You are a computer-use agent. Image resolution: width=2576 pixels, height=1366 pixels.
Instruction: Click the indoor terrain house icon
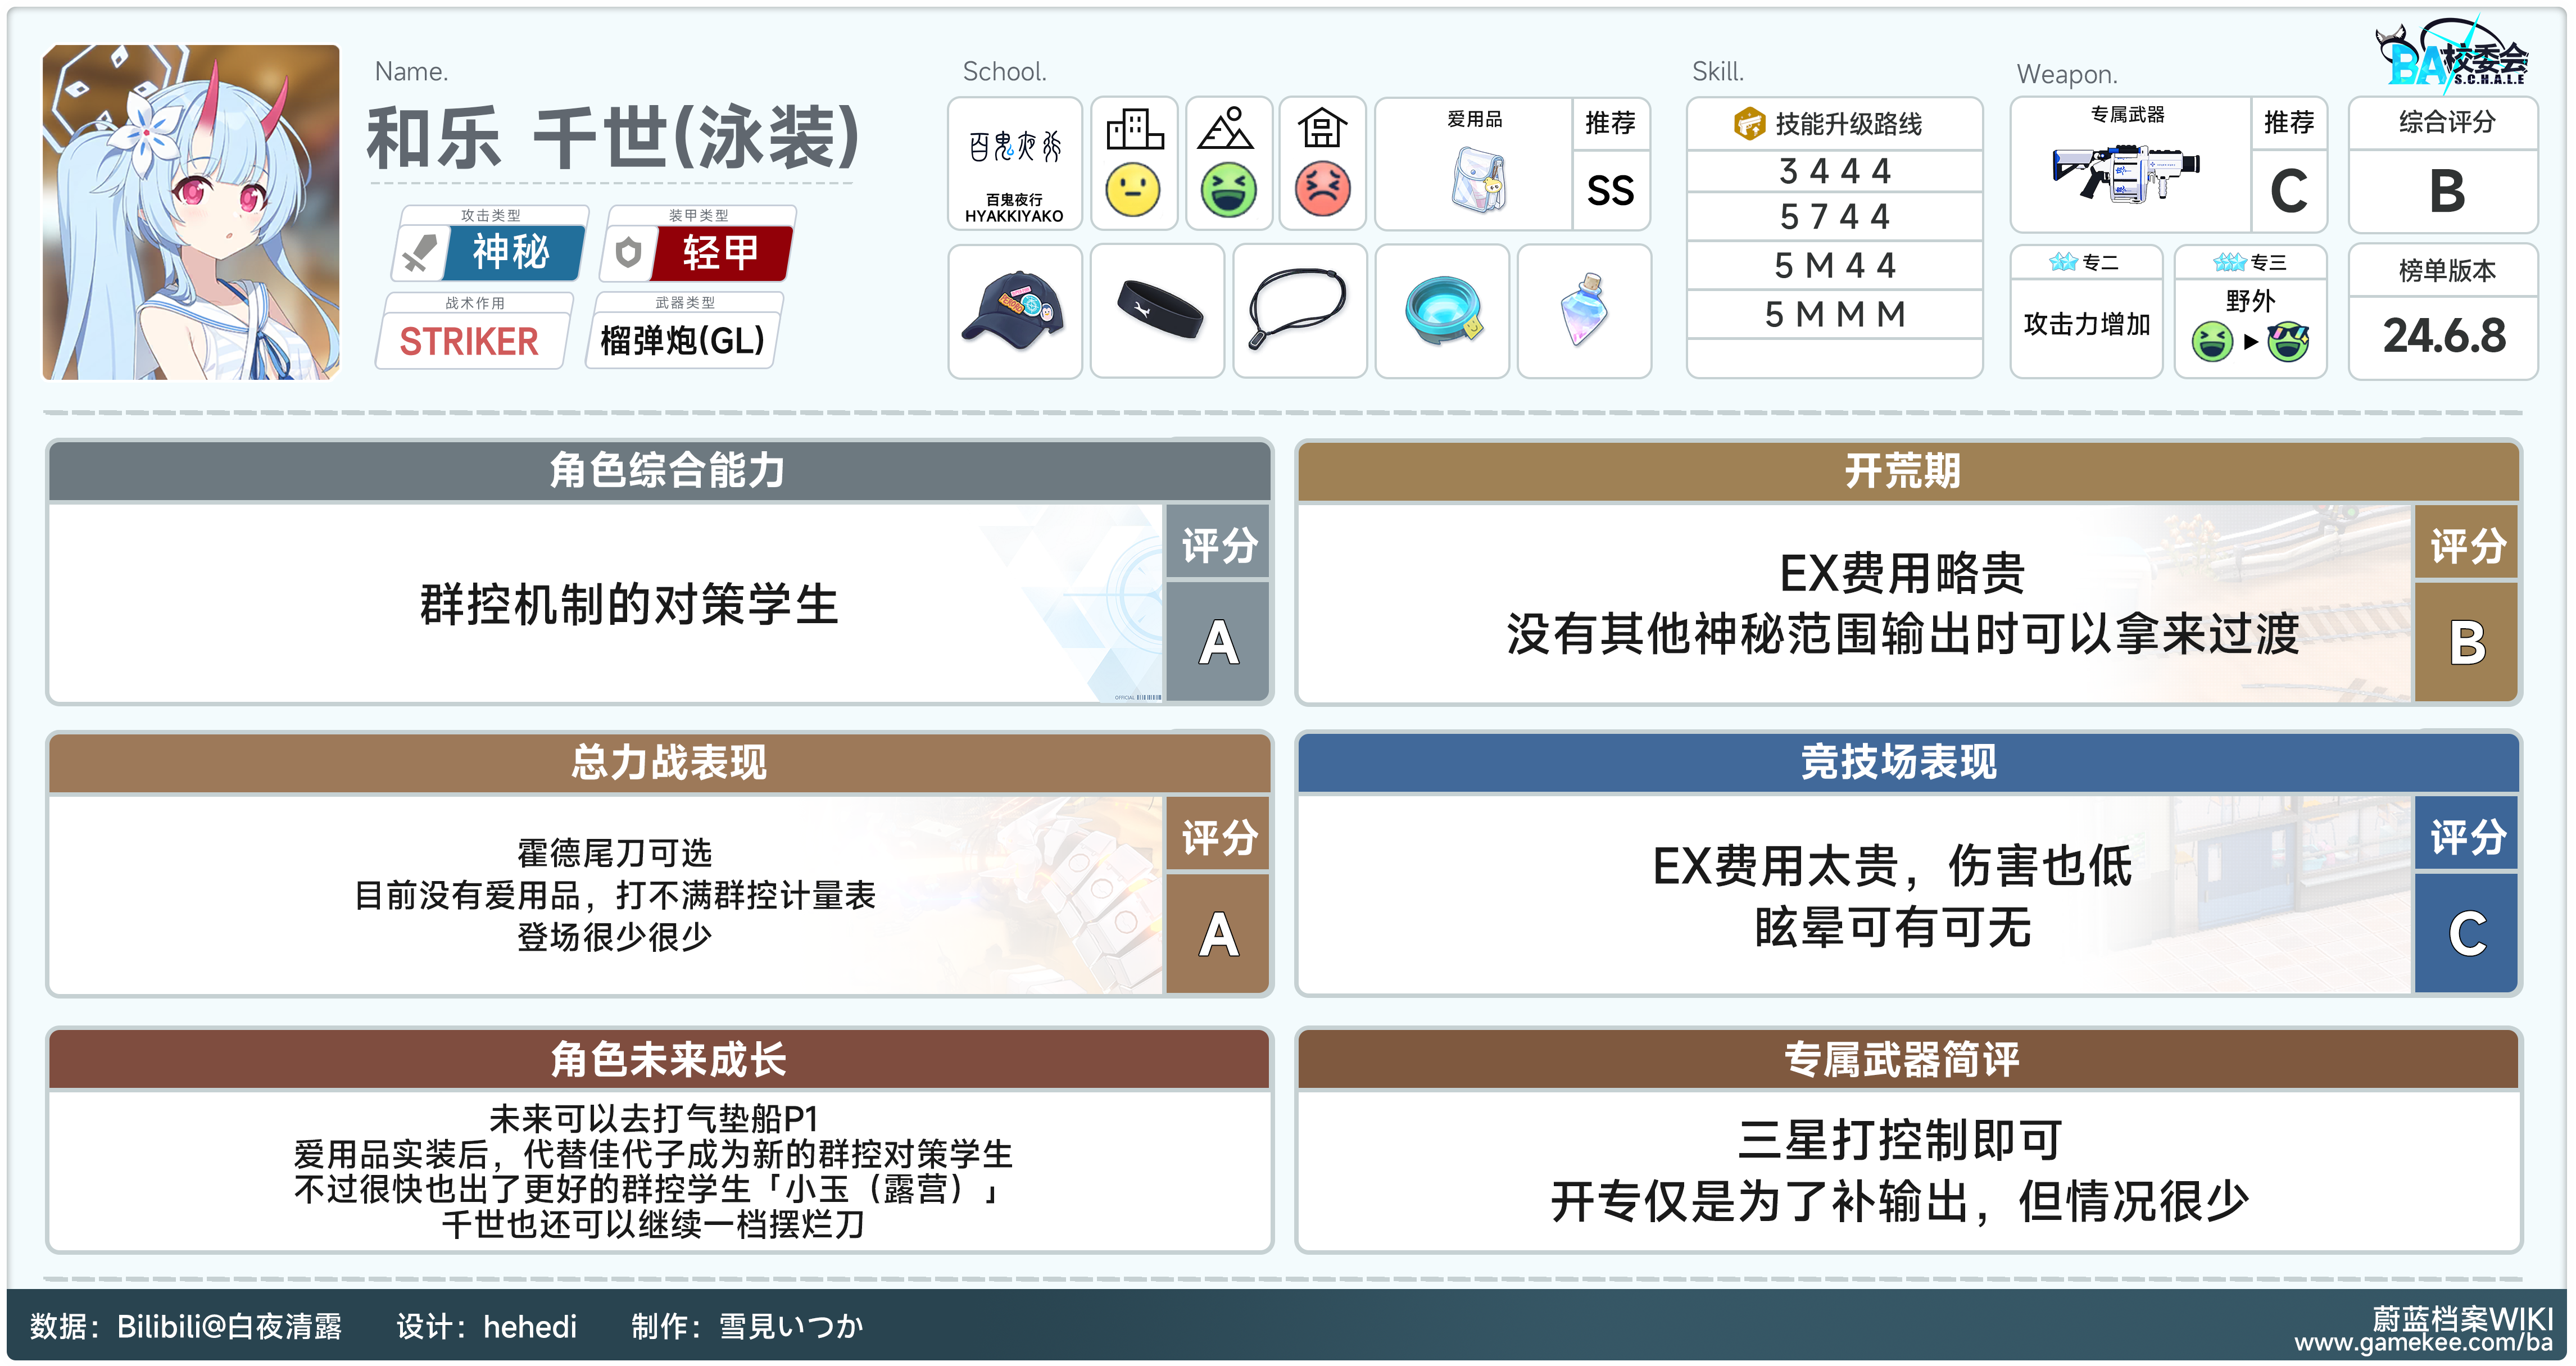(x=1322, y=129)
